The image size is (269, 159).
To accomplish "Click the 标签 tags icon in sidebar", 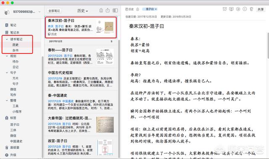I will coord(7,118).
